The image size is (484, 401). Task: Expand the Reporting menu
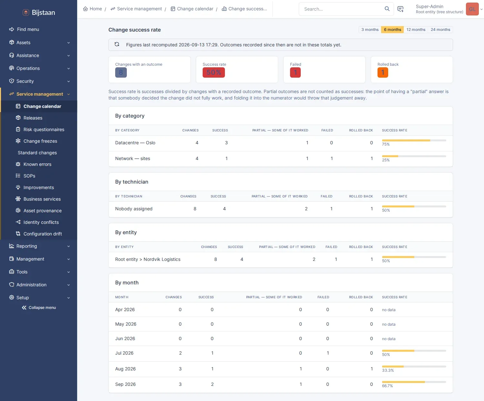[x=39, y=246]
